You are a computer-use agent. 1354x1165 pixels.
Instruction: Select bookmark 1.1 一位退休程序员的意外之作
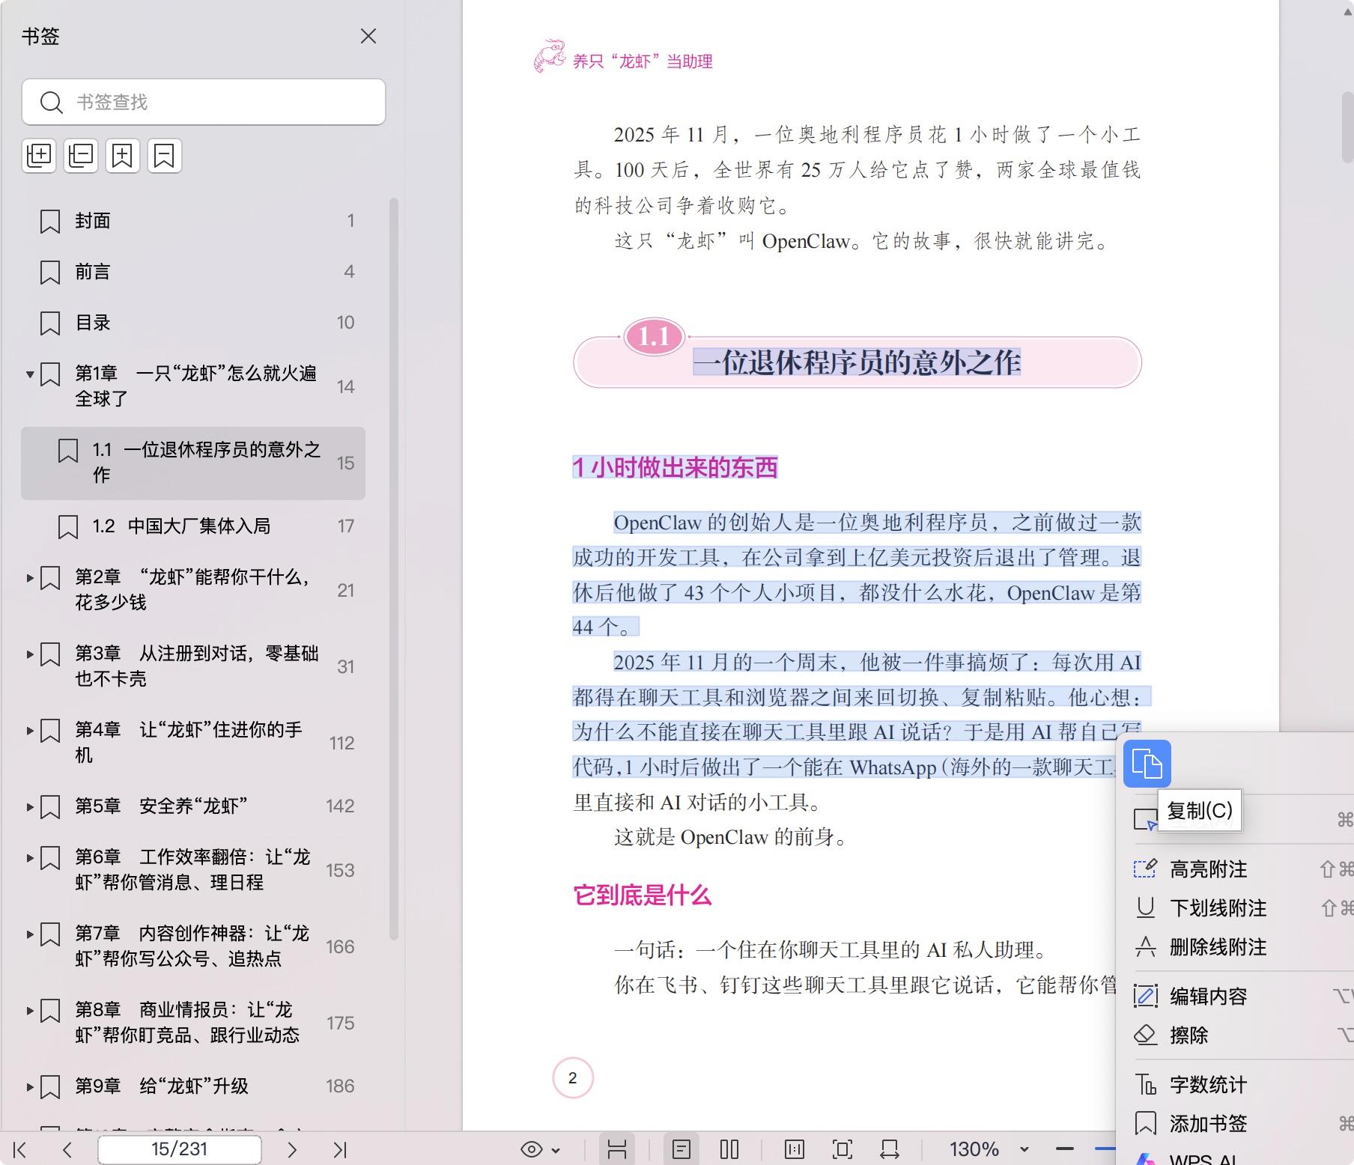tap(193, 463)
